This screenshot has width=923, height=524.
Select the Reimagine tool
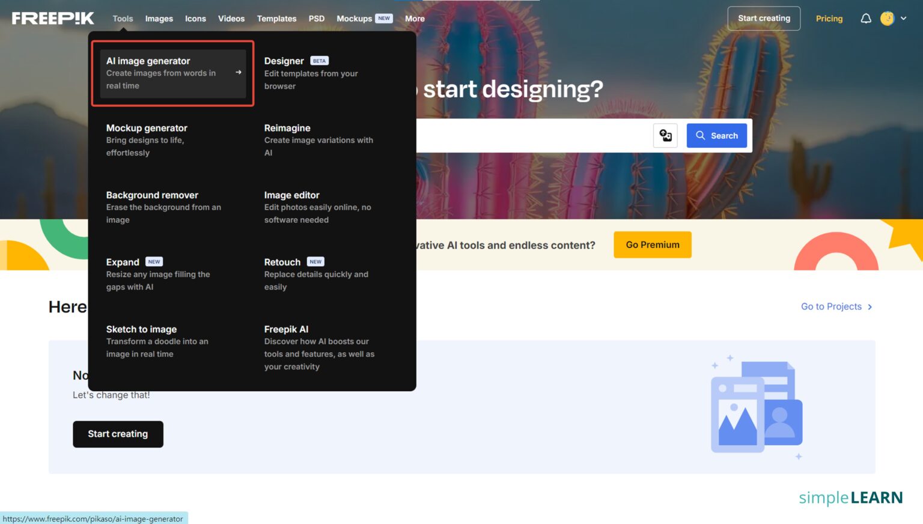click(x=287, y=128)
